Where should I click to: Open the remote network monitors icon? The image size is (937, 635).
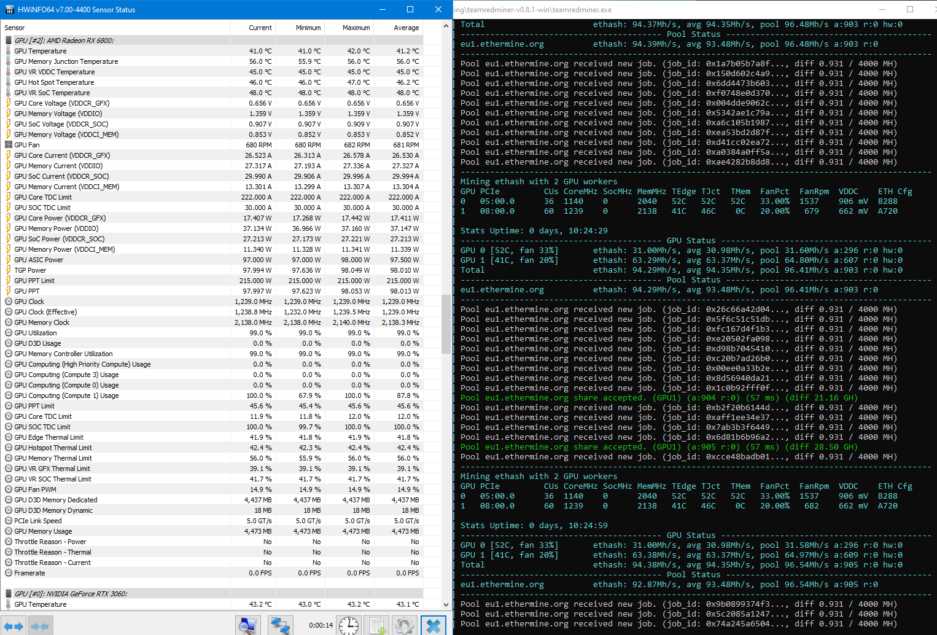[x=281, y=626]
